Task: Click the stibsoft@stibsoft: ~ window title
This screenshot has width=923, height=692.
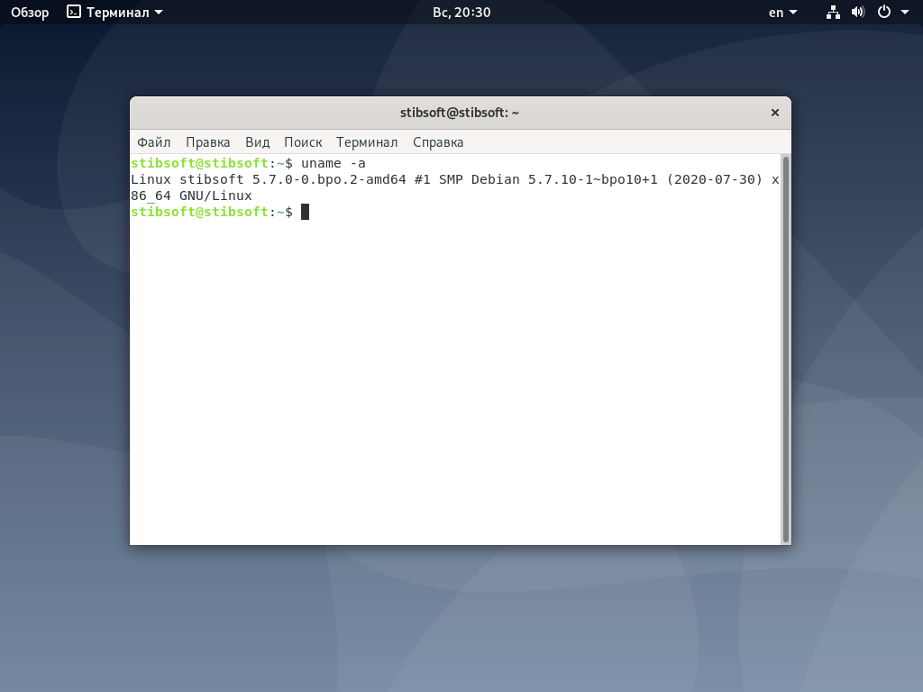Action: pyautogui.click(x=459, y=113)
